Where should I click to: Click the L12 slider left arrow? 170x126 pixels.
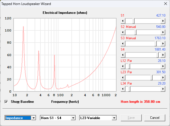click(x=123, y=66)
